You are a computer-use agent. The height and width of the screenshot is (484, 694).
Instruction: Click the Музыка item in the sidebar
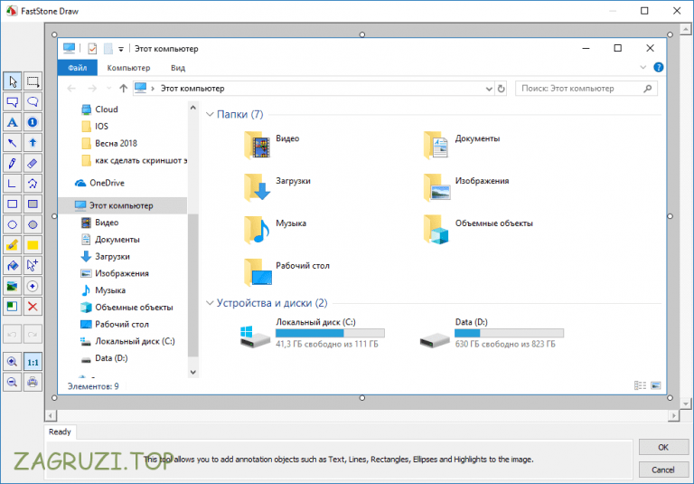[104, 290]
